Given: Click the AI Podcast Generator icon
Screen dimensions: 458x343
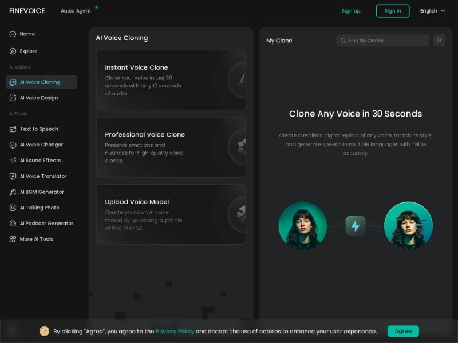Looking at the screenshot, I should point(13,224).
